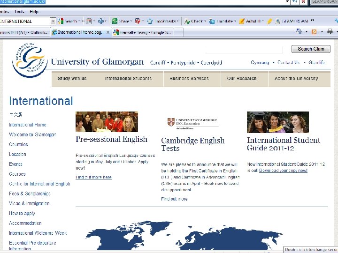The image size is (338, 253).
Task: Open the Help menu
Action: tap(34, 12)
